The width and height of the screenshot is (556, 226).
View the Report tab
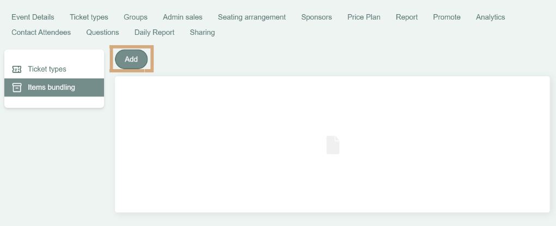pos(407,17)
